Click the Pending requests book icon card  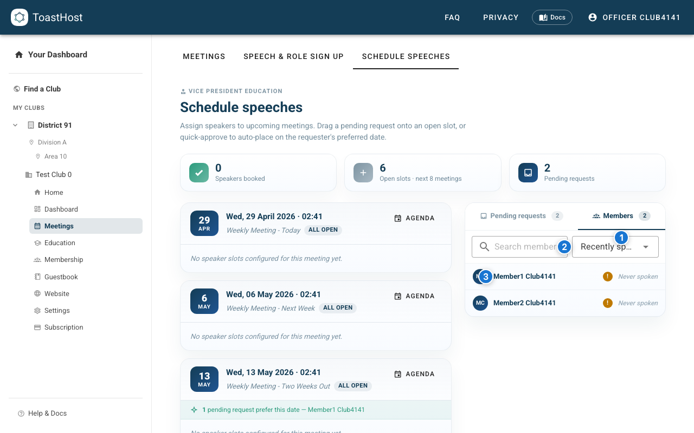coord(528,172)
